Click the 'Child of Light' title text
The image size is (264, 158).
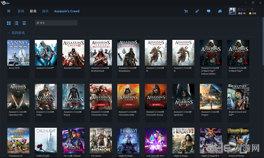(43, 156)
